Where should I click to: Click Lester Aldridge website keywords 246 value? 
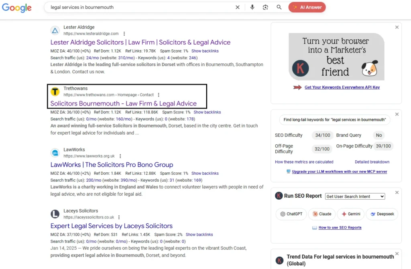(x=193, y=58)
